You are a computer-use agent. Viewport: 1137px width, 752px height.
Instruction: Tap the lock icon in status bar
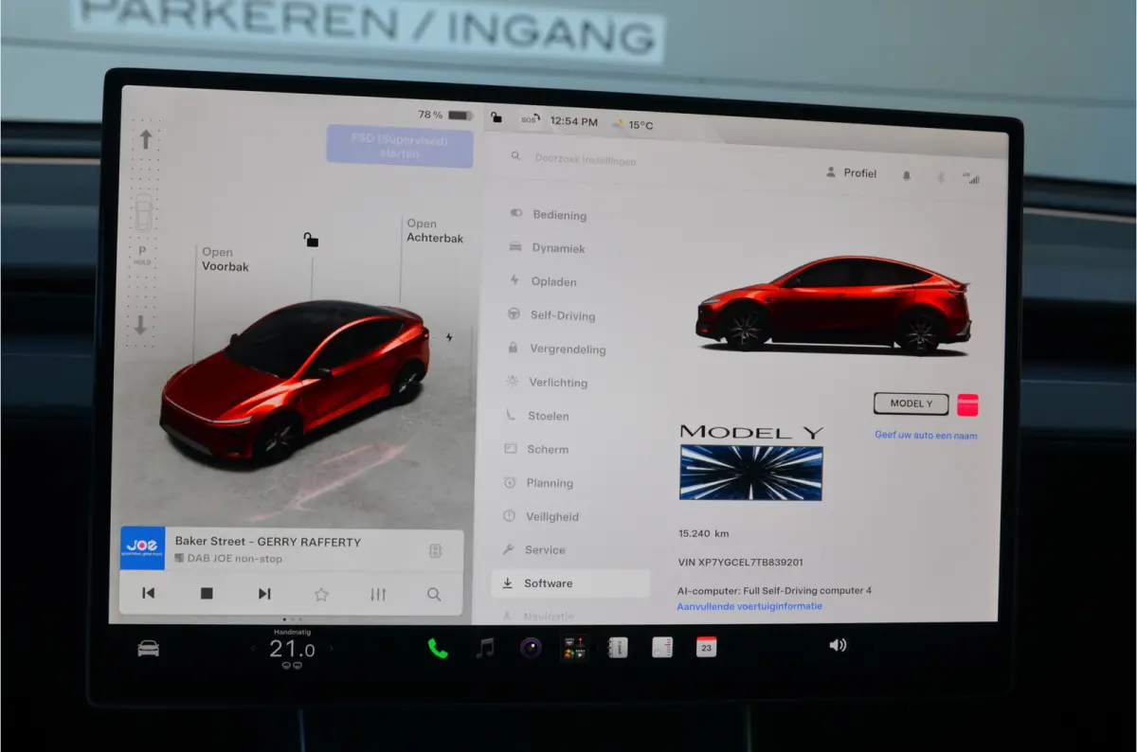[496, 117]
